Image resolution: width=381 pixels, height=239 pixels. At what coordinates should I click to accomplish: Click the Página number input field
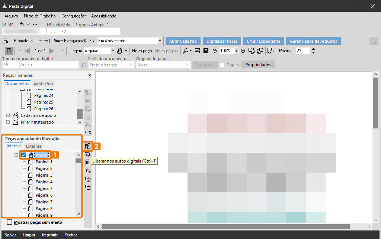coord(302,51)
